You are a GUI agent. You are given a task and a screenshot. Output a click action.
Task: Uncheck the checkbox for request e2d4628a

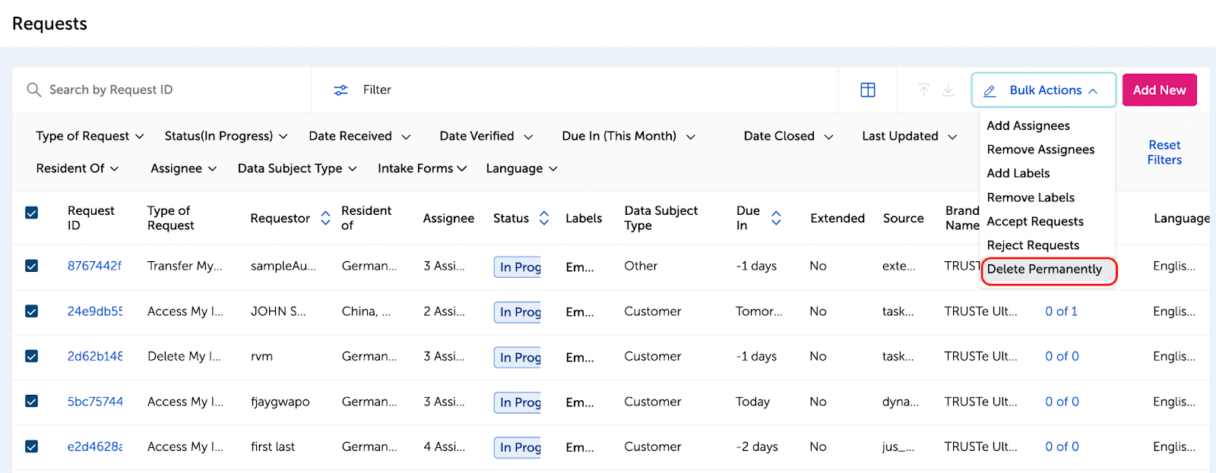[x=32, y=446]
